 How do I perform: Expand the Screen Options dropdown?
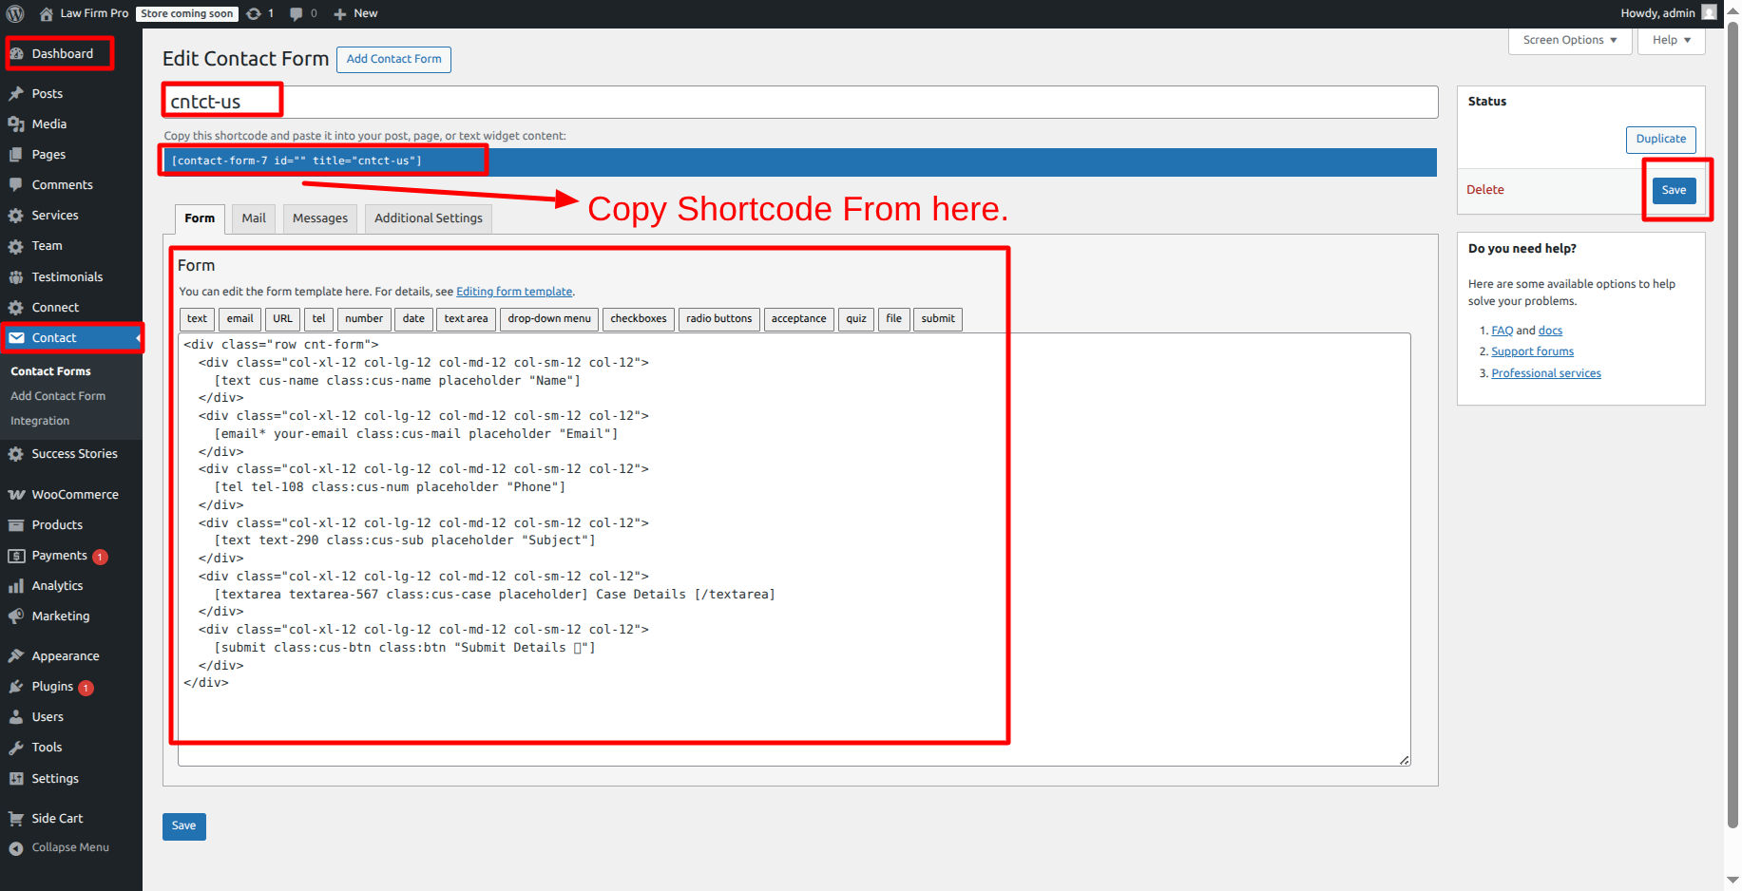1569,40
